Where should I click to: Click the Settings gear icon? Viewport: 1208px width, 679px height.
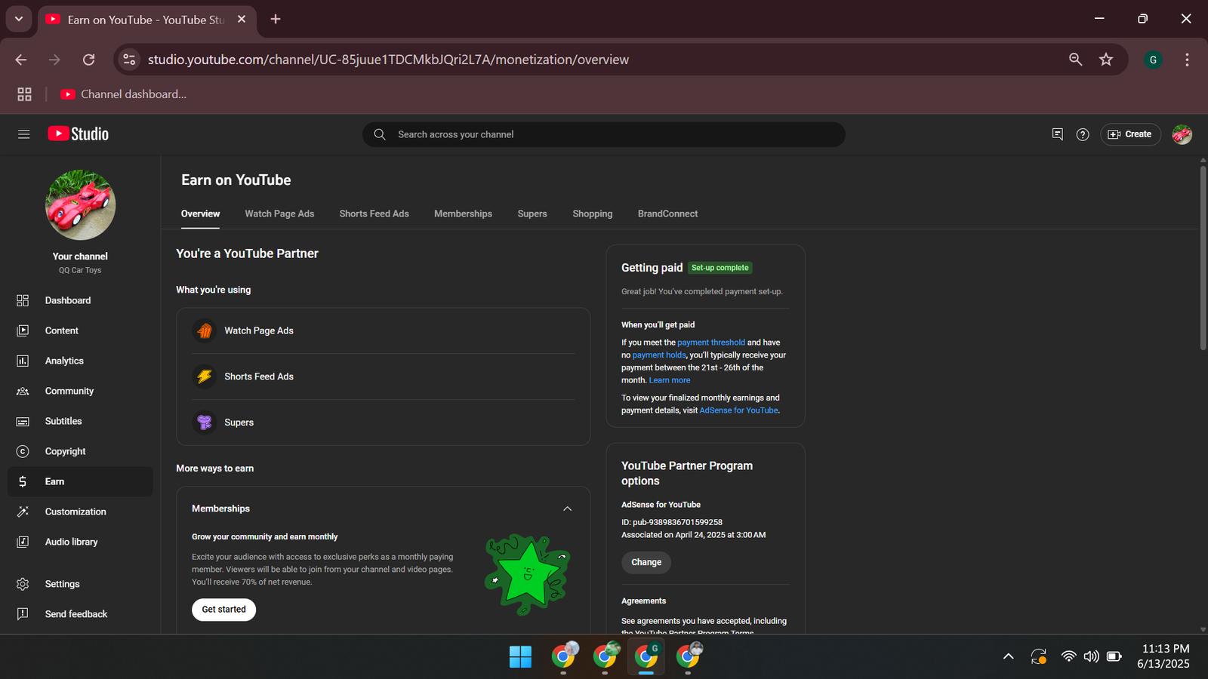[x=23, y=584]
